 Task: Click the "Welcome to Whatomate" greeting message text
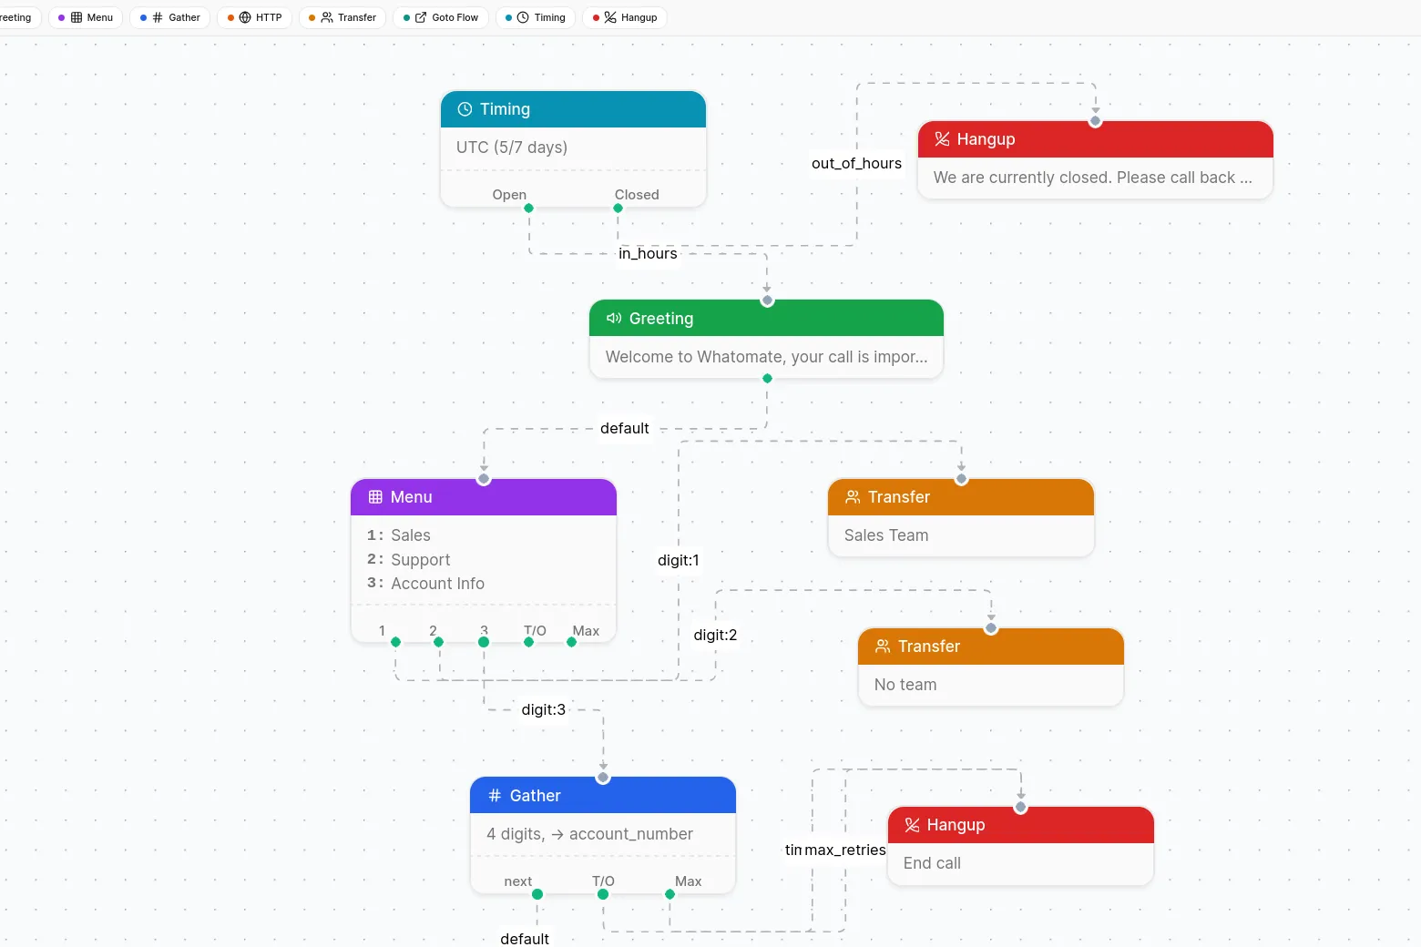(767, 357)
